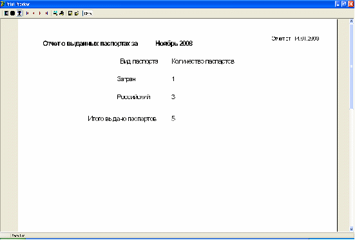Screen dimensions: 355x240
Task: Click the 'Вид паспорта' column header
Action: [x=139, y=61]
